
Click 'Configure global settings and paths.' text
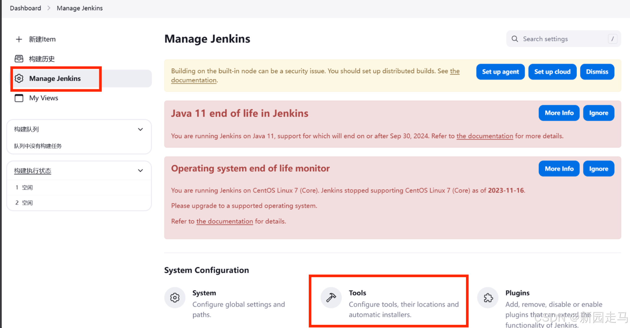238,309
